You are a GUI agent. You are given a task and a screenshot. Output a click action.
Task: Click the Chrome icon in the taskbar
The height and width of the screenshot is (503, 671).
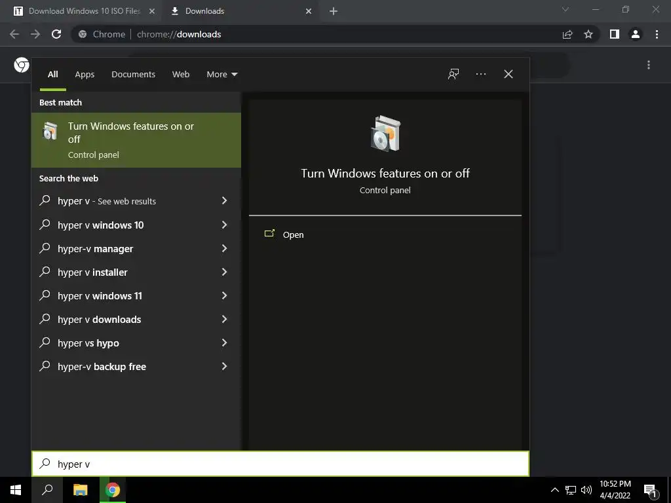(113, 490)
